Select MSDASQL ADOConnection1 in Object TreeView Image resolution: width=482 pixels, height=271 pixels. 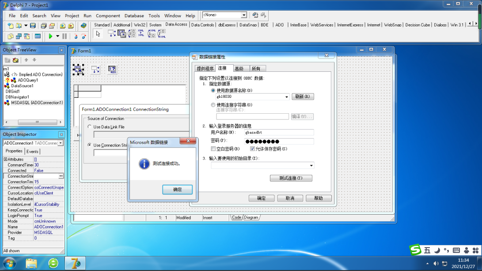pos(37,103)
